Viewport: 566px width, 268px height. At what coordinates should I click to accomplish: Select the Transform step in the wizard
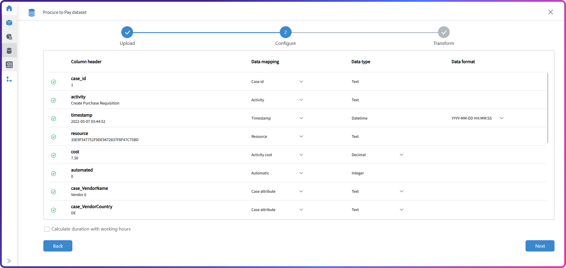coord(444,32)
